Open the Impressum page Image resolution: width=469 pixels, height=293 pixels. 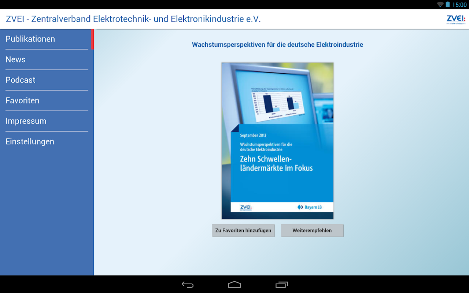click(47, 121)
